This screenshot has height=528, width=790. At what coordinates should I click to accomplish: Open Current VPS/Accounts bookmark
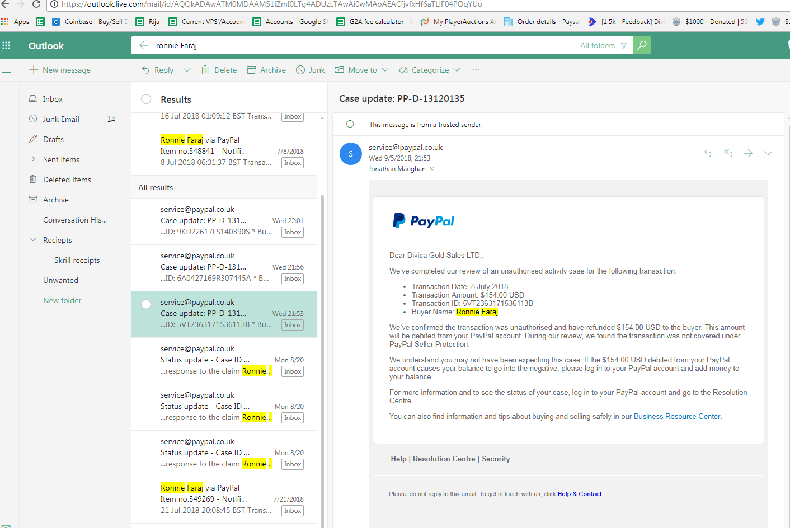pos(206,22)
